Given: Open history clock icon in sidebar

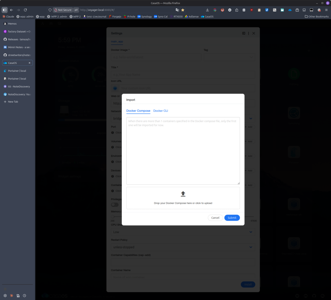Looking at the screenshot, I should click(x=25, y=295).
